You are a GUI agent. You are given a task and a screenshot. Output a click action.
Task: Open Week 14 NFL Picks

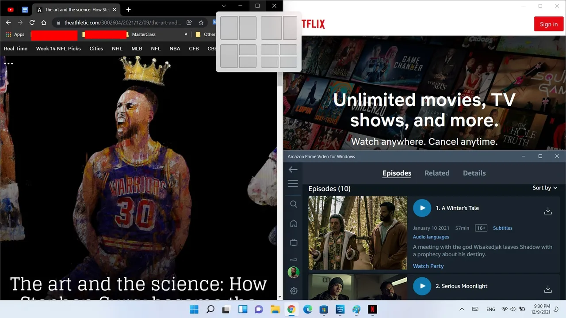[58, 49]
